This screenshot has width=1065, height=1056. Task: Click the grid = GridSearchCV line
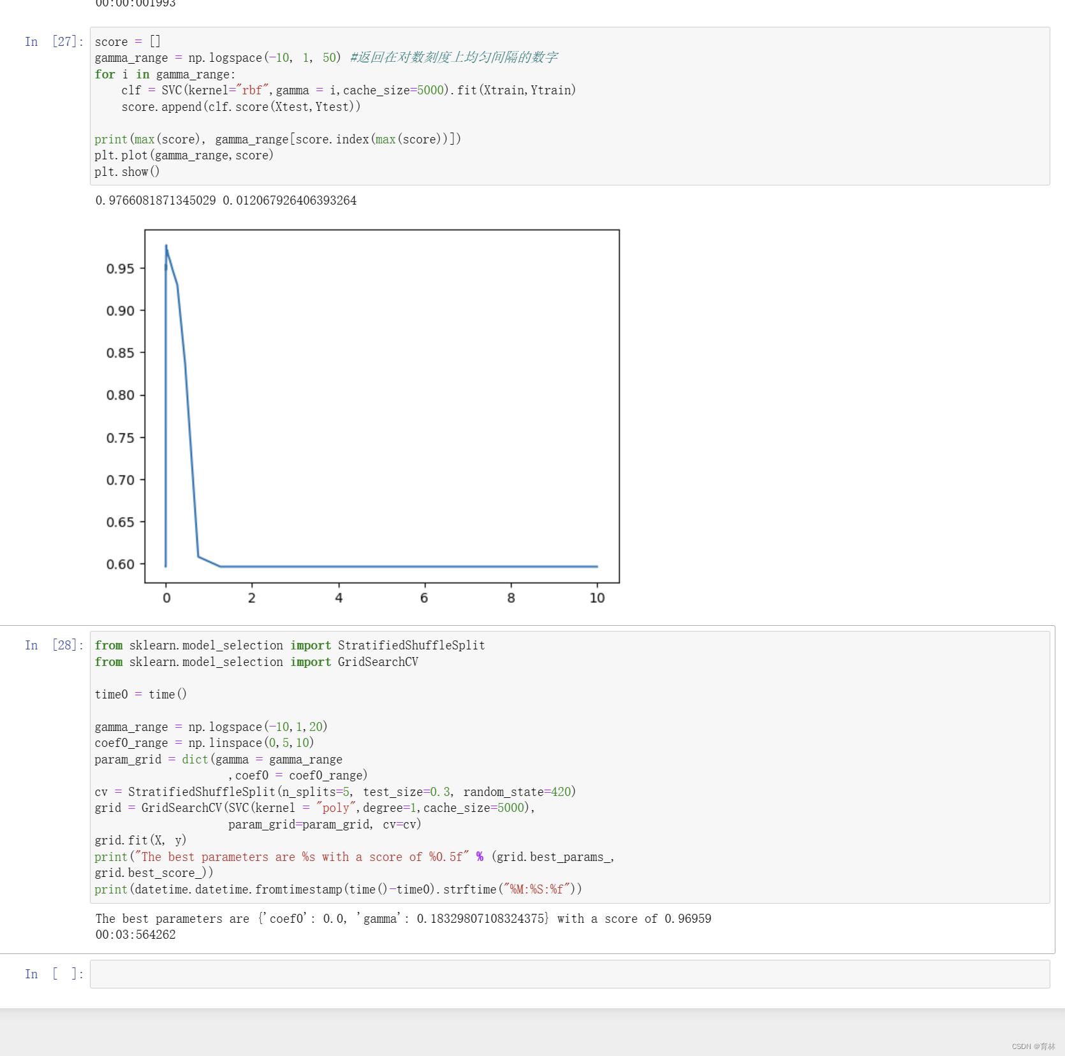pyautogui.click(x=314, y=807)
